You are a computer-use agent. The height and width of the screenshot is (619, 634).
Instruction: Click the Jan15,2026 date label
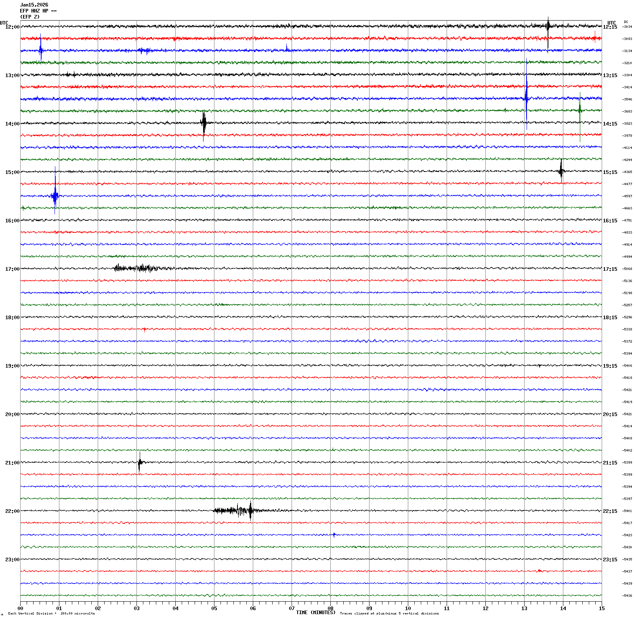click(34, 5)
